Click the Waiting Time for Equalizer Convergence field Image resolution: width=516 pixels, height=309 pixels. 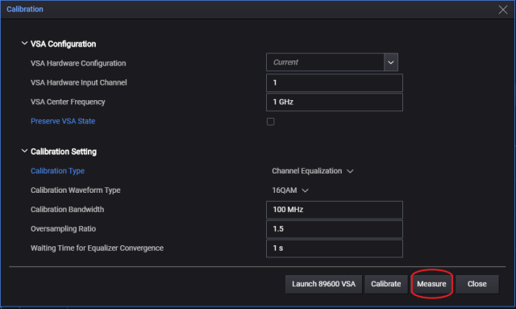coord(335,248)
